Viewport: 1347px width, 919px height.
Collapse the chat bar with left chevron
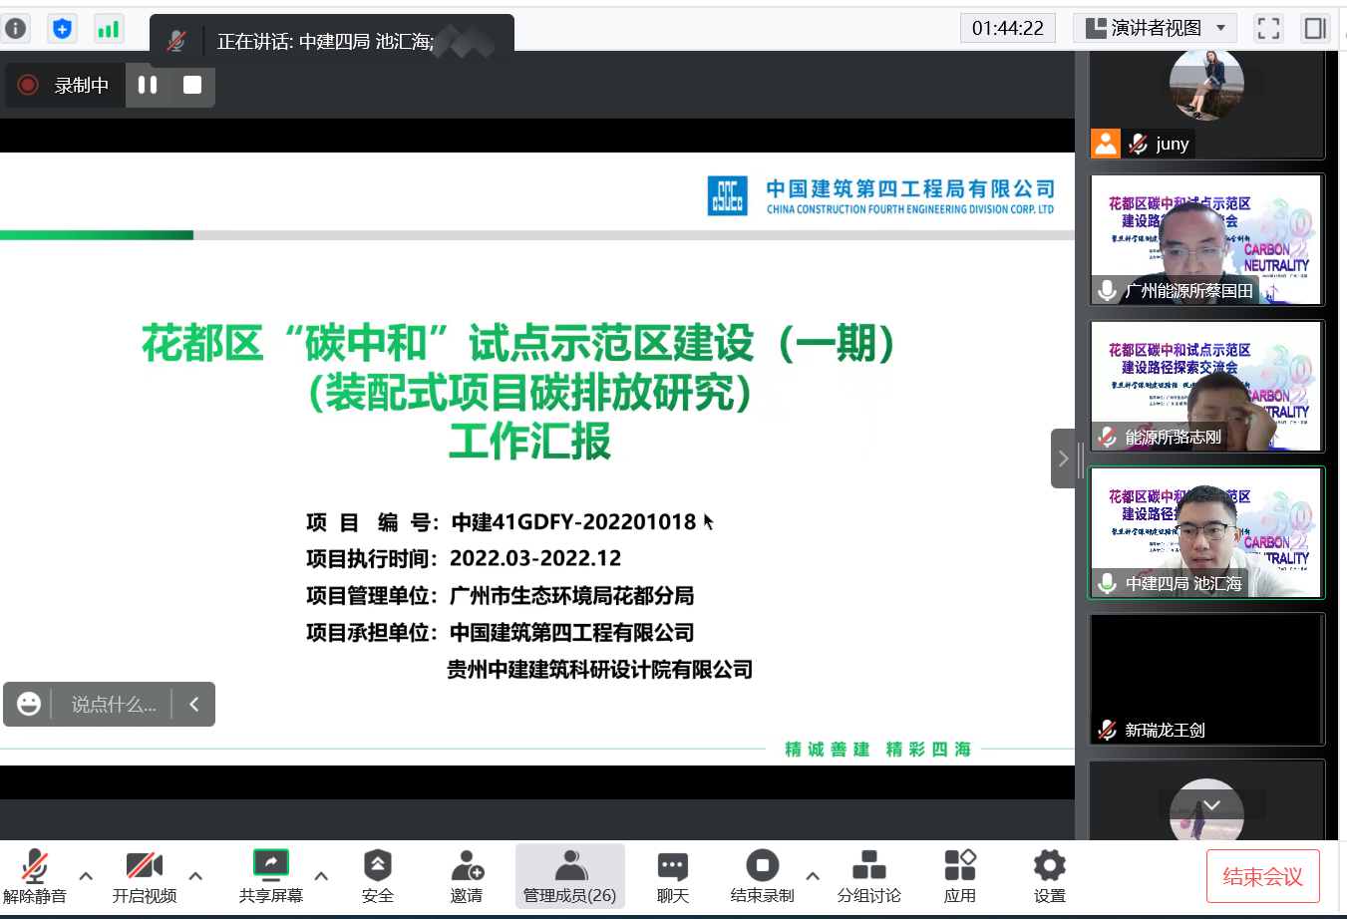tap(193, 705)
